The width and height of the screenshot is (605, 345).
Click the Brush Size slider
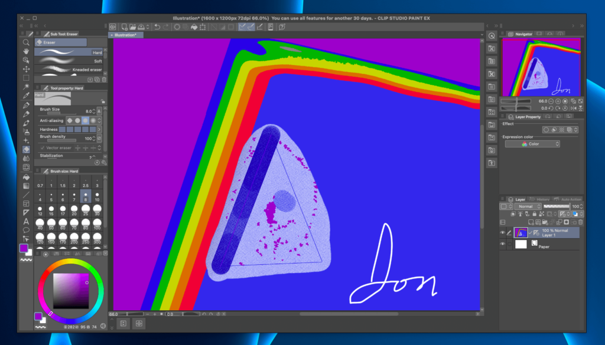(61, 114)
